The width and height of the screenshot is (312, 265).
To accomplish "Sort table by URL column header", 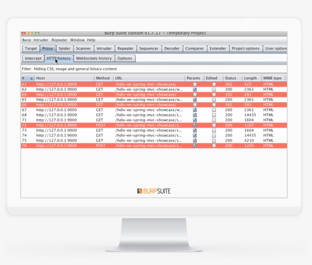I will tap(149, 78).
